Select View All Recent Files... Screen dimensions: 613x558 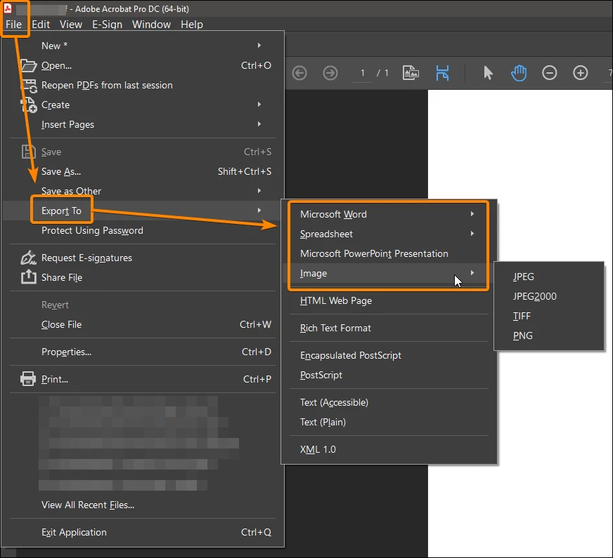[143, 505]
